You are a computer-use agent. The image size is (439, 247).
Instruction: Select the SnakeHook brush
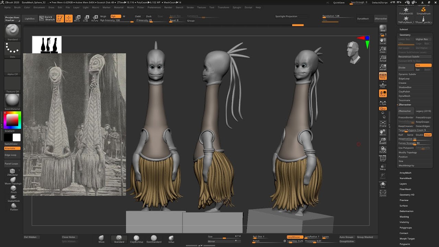coord(14,198)
